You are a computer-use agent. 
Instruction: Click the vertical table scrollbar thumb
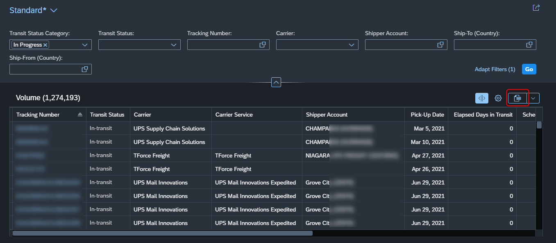tap(539, 125)
